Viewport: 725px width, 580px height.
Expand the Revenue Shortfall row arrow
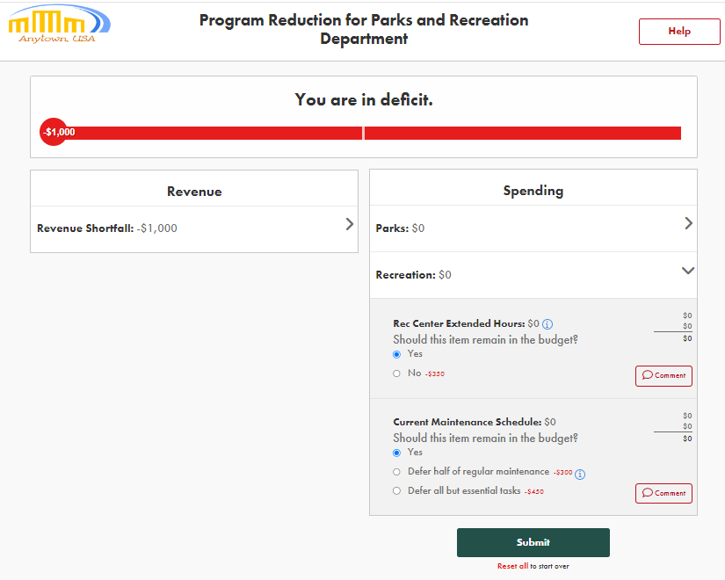pos(349,224)
